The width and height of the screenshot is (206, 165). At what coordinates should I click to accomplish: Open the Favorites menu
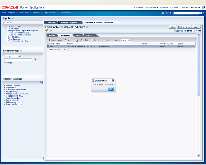coord(37,13)
